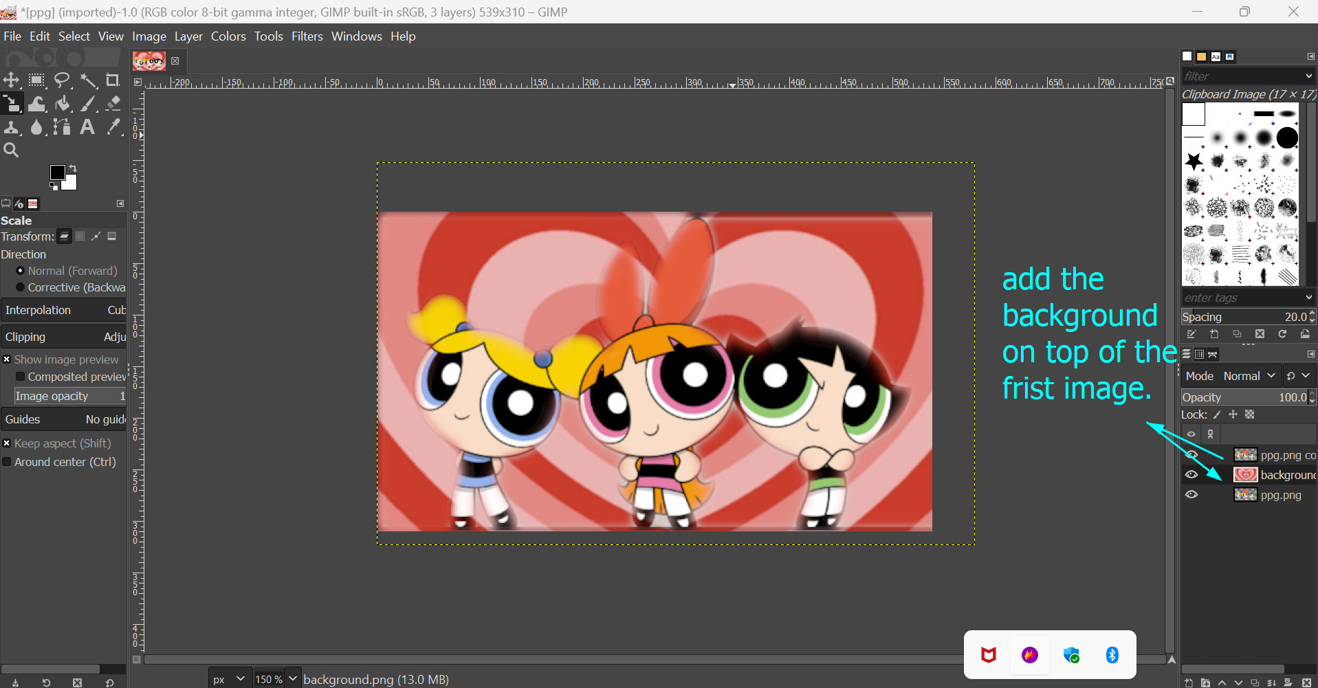The image size is (1318, 688).
Task: Select the Move tool in toolbox
Action: (12, 80)
